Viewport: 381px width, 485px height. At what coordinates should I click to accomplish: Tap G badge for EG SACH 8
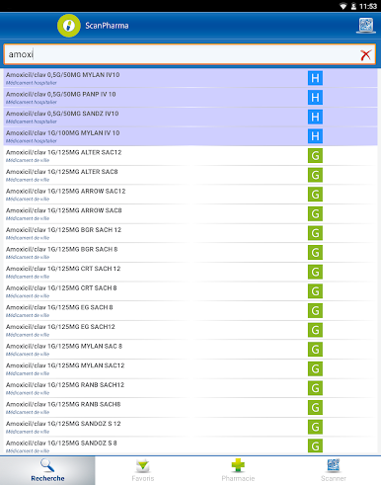point(315,310)
